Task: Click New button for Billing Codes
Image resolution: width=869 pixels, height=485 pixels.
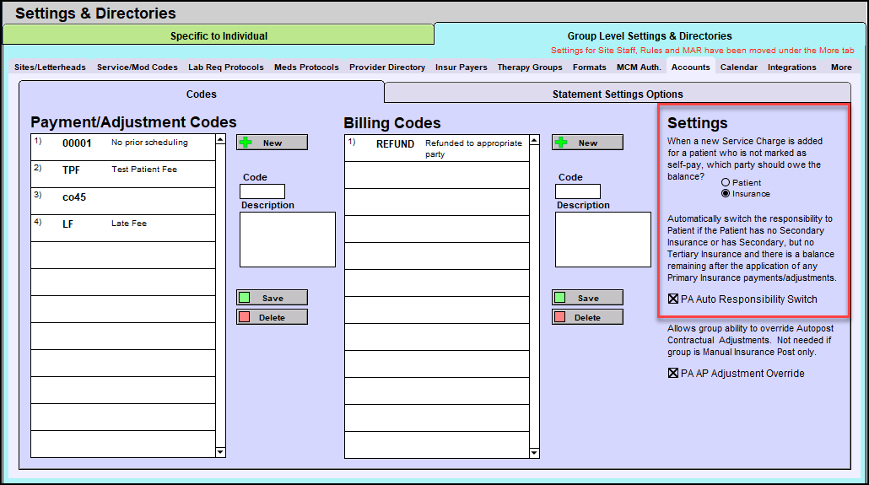Action: coord(587,143)
